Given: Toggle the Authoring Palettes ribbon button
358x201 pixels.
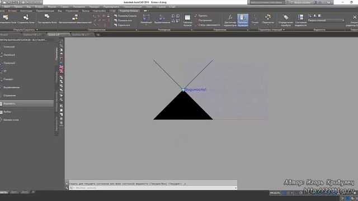Looking at the screenshot, I should tap(243, 20).
